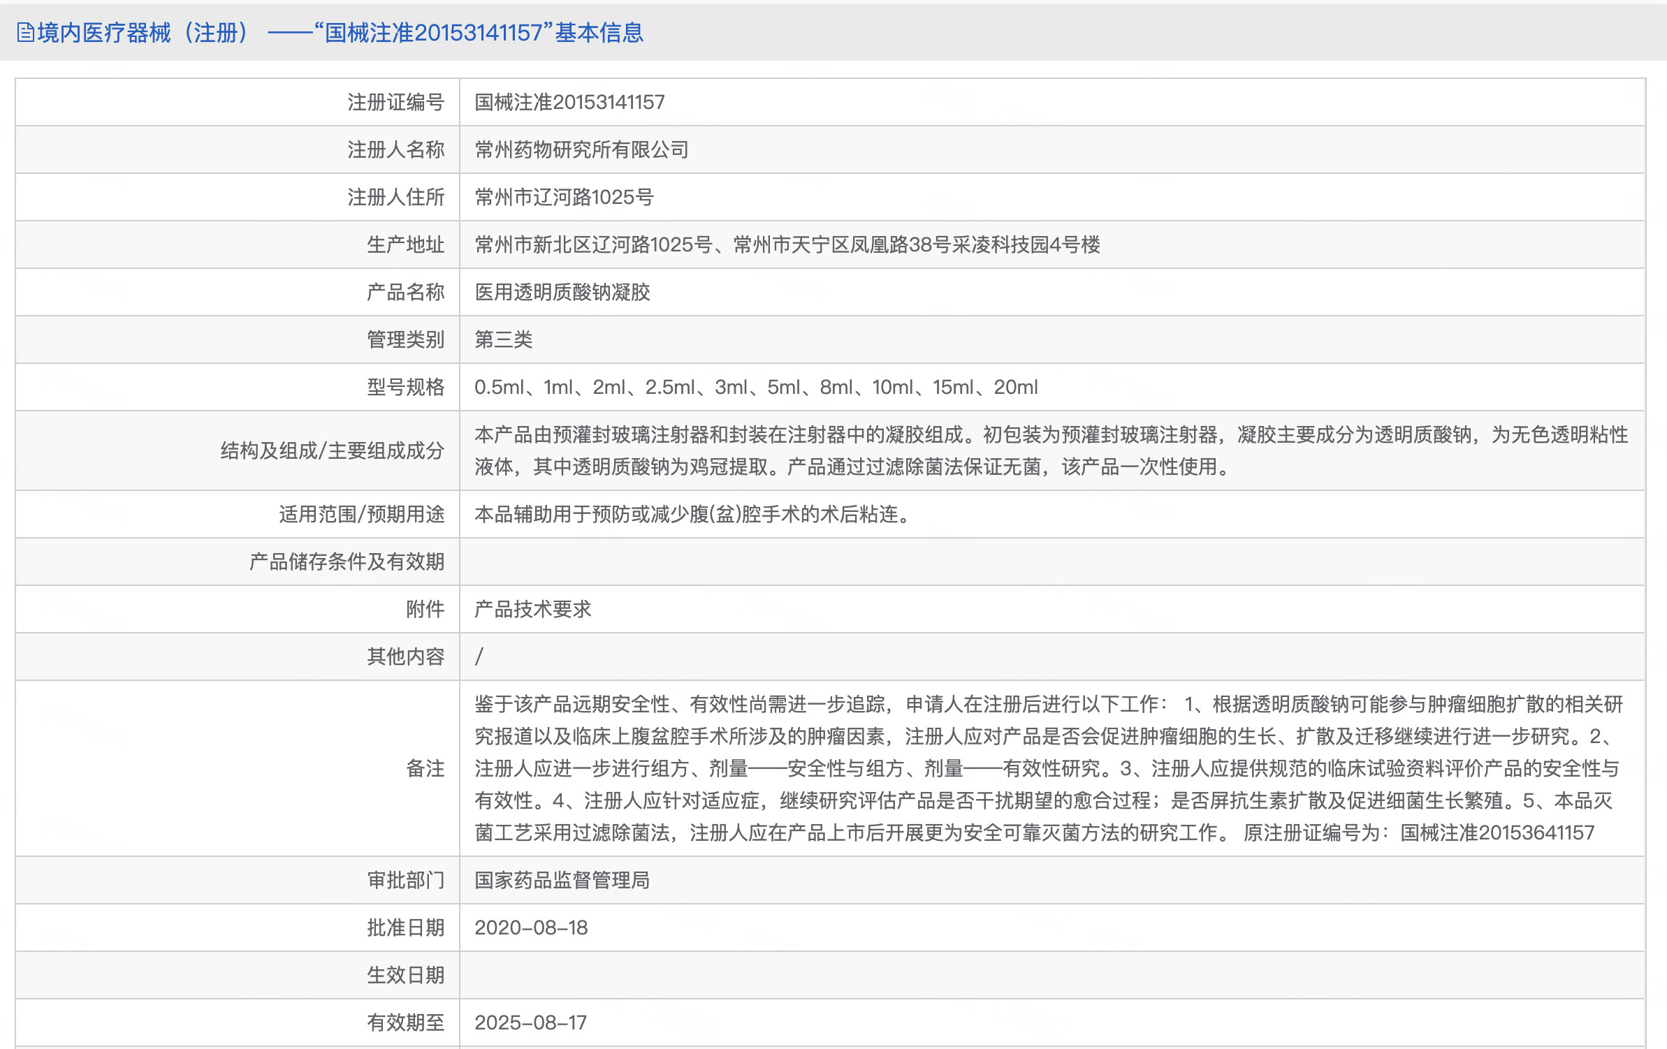The image size is (1667, 1049).
Task: Select the 注册证编号 label cell
Action: (x=396, y=103)
